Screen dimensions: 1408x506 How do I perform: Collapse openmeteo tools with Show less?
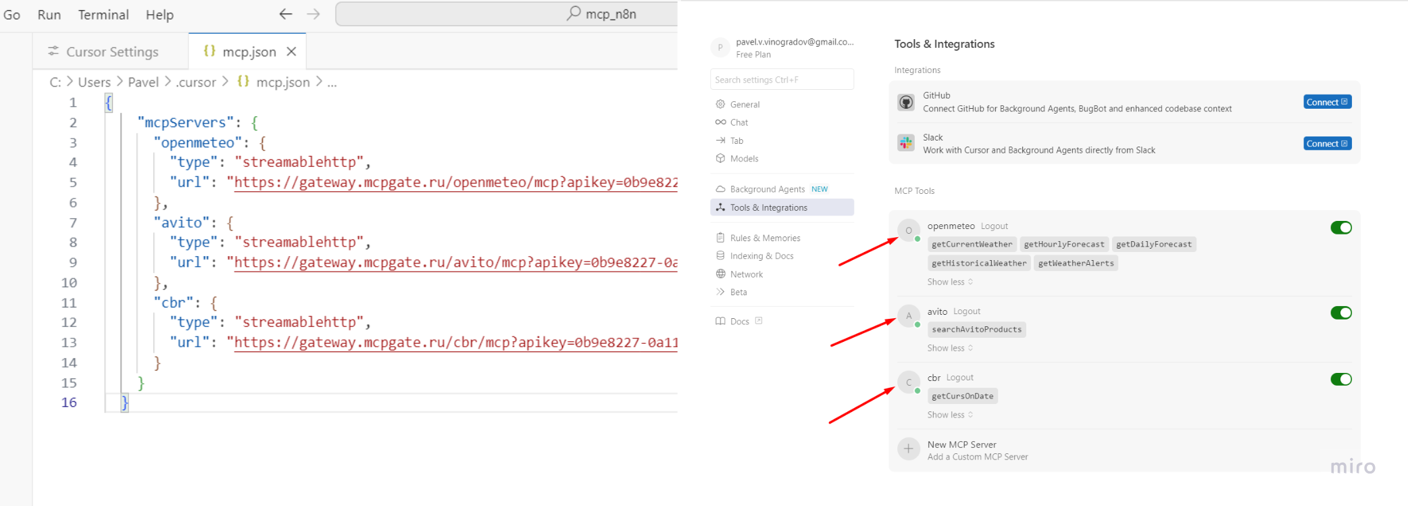[950, 282]
